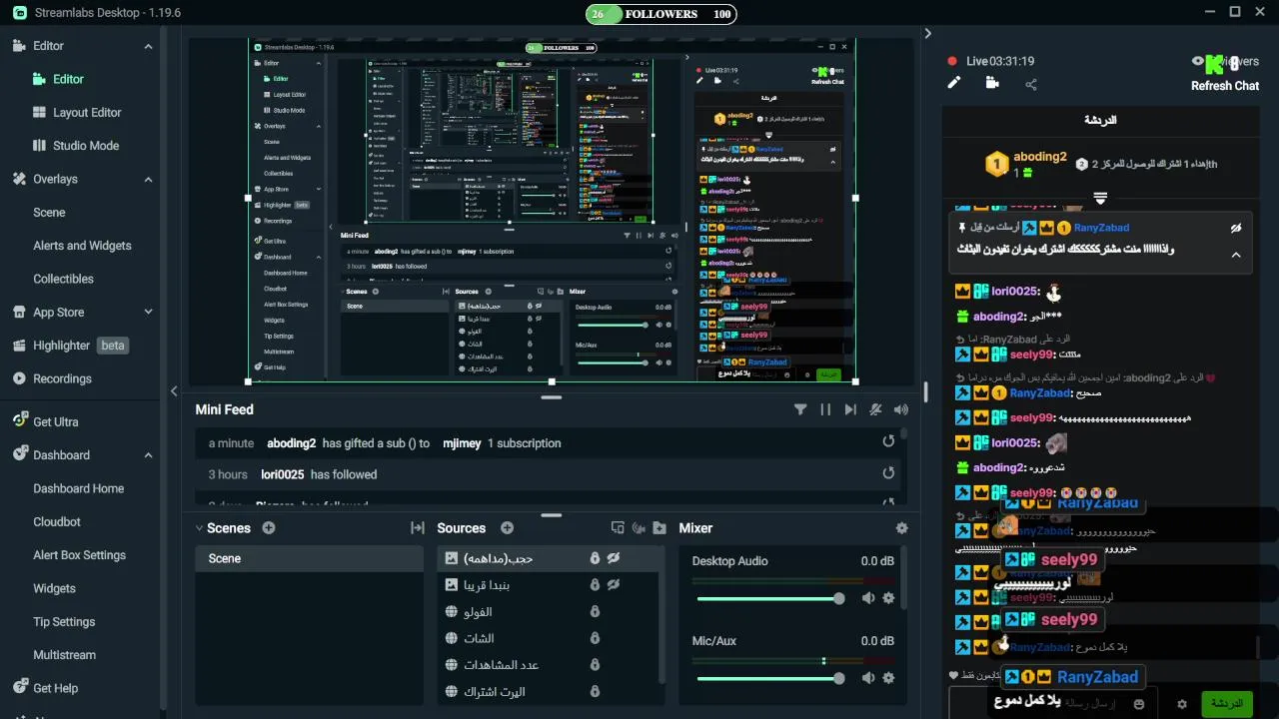Screen dimensions: 1279x719
Task: Edit stream info with pencil icon
Action: point(954,83)
